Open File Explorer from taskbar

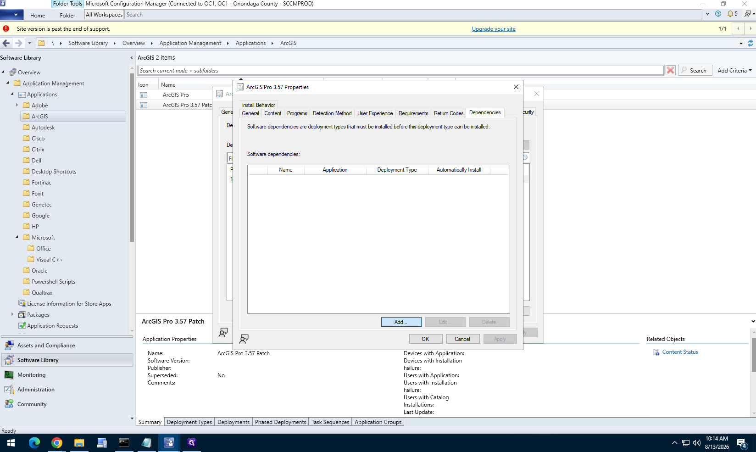(x=79, y=443)
